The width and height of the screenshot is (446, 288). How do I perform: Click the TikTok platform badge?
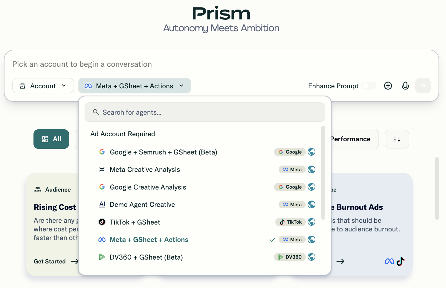(x=290, y=222)
